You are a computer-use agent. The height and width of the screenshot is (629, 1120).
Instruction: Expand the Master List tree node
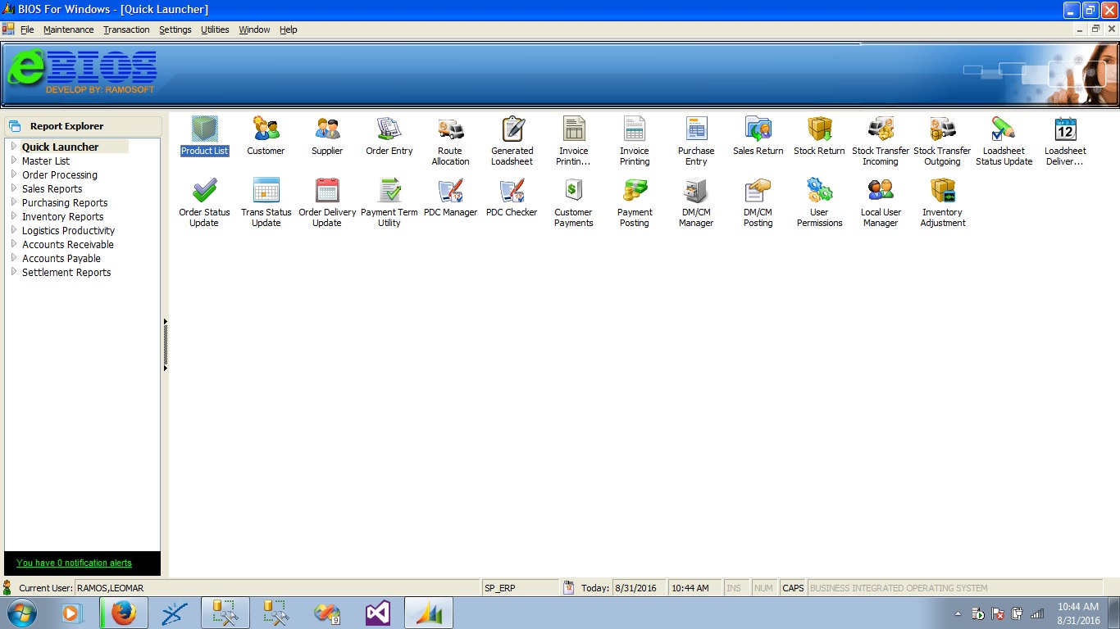click(14, 161)
